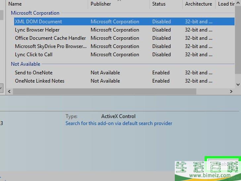Select Office Document Cache Handler add-on

[x=124, y=38]
